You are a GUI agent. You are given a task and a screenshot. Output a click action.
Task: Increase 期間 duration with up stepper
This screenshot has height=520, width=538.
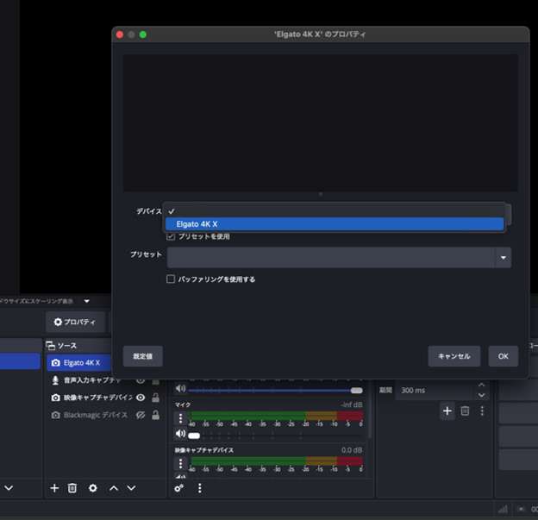482,385
